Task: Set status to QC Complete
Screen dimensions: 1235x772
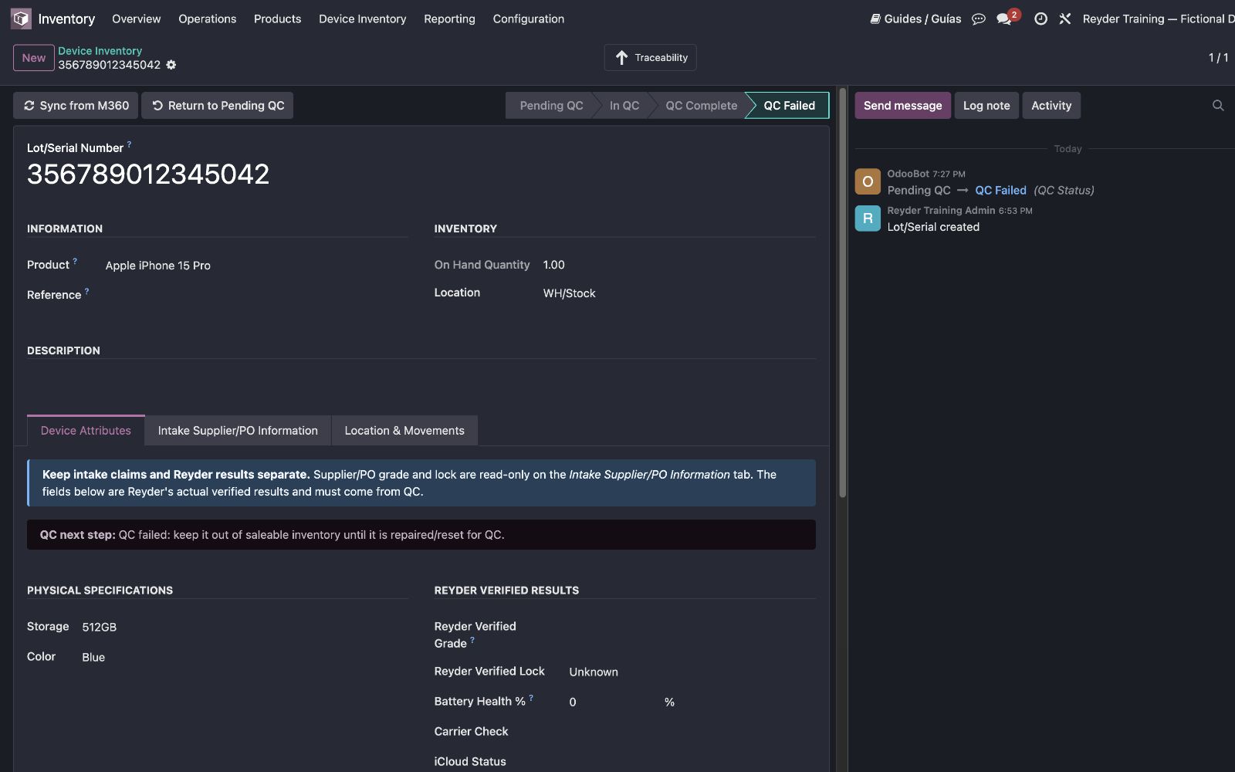Action: click(701, 106)
